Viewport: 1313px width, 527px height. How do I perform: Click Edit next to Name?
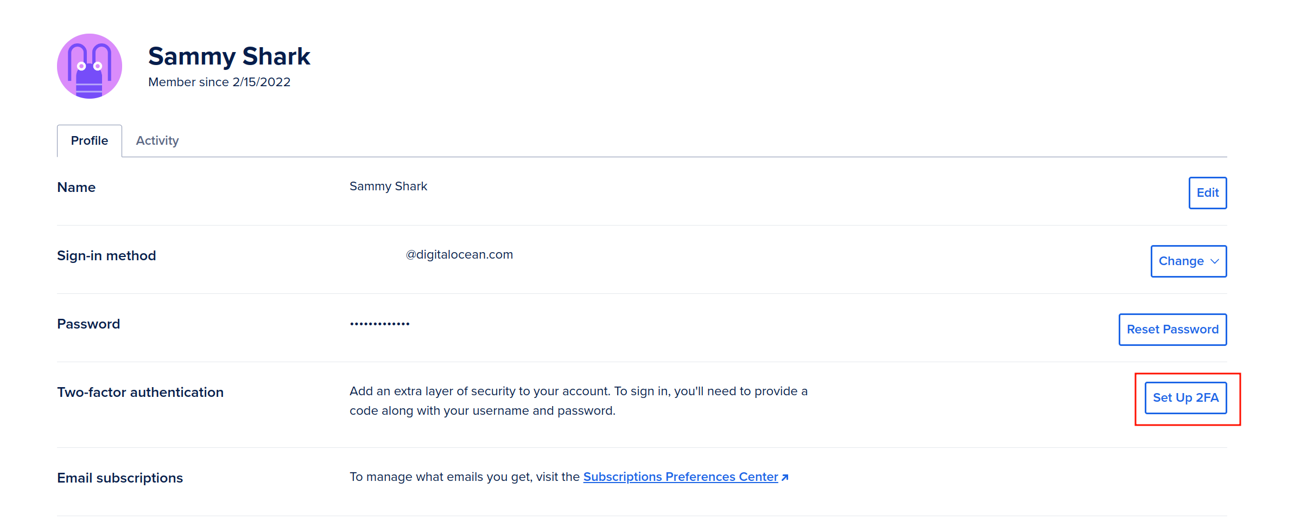[1208, 193]
